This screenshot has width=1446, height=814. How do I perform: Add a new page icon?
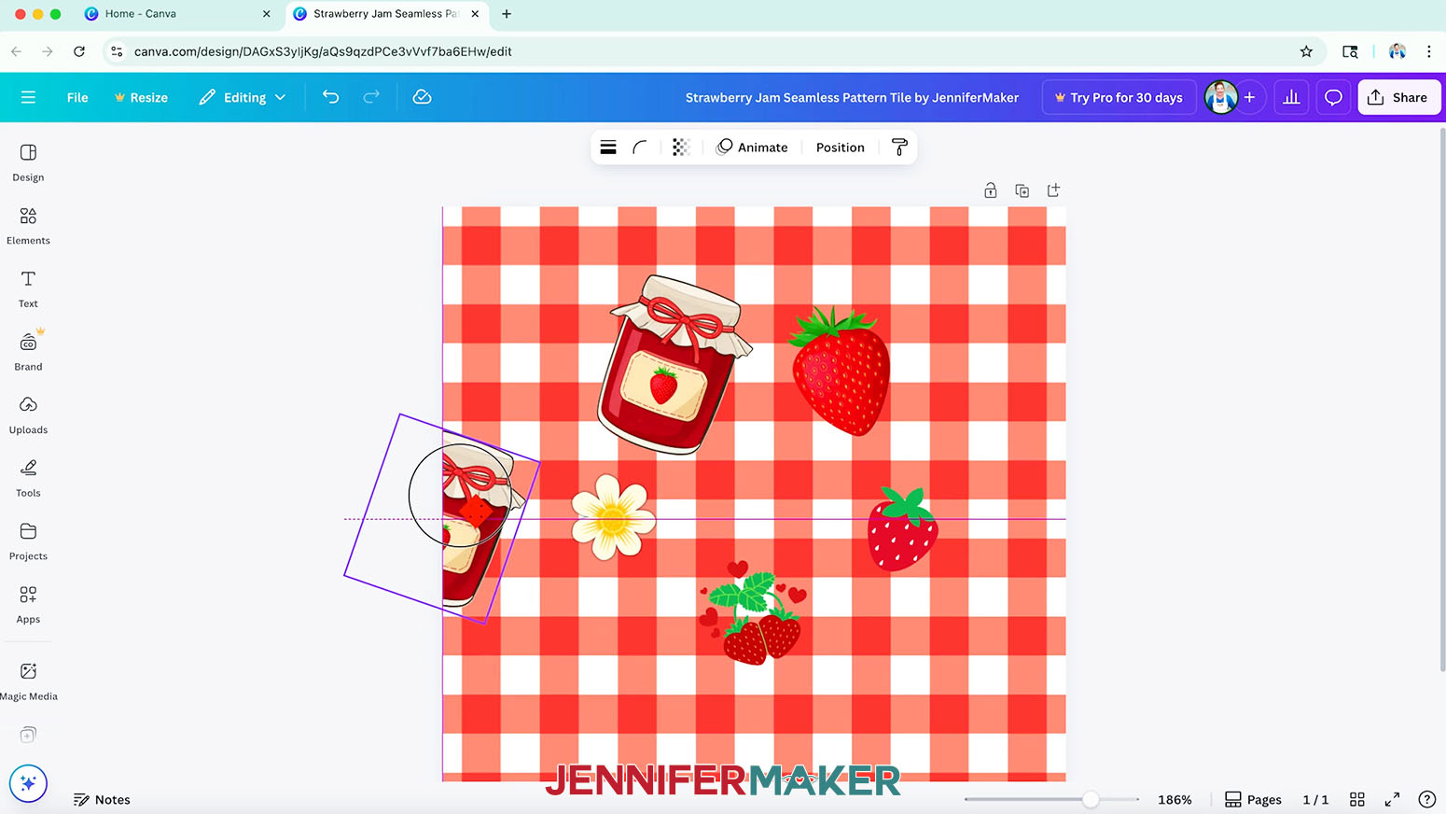[x=1053, y=190]
